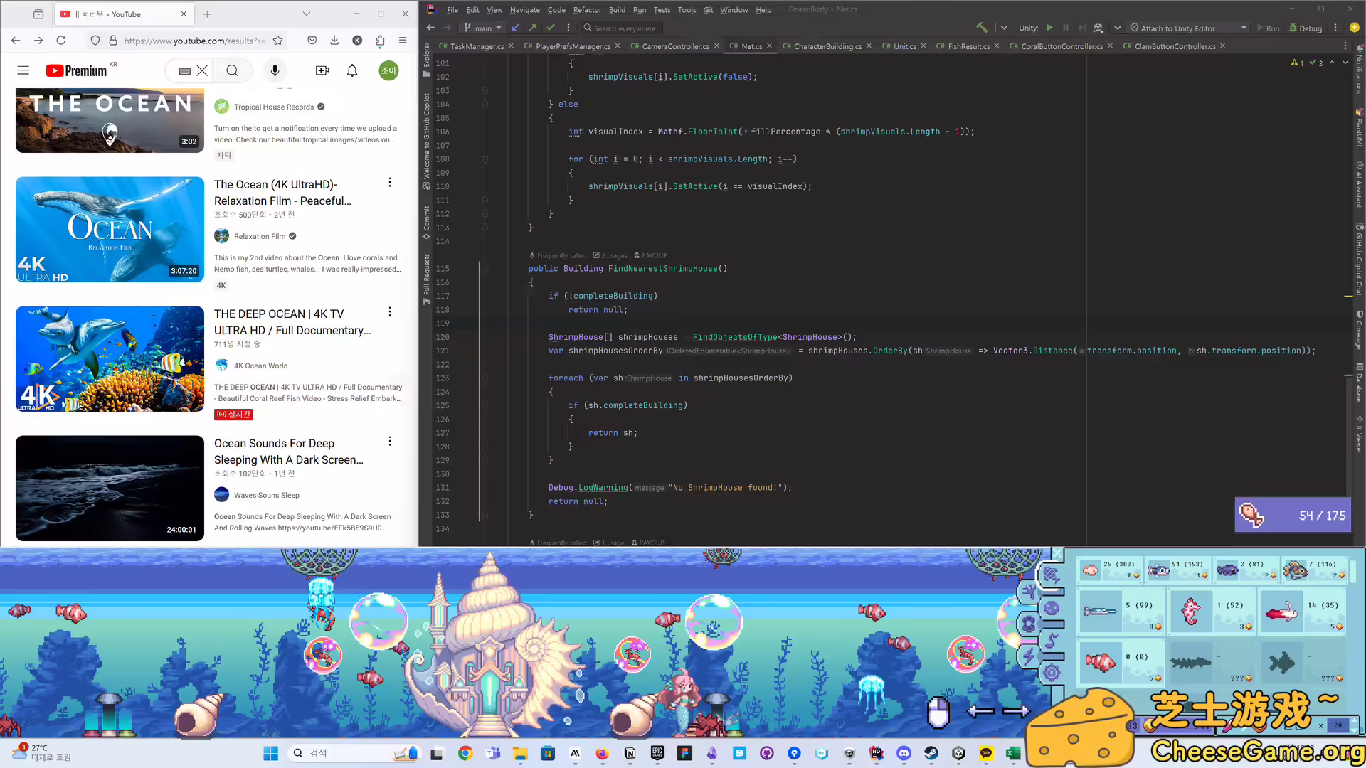Click the build hammer icon
1366x768 pixels.
(x=982, y=28)
